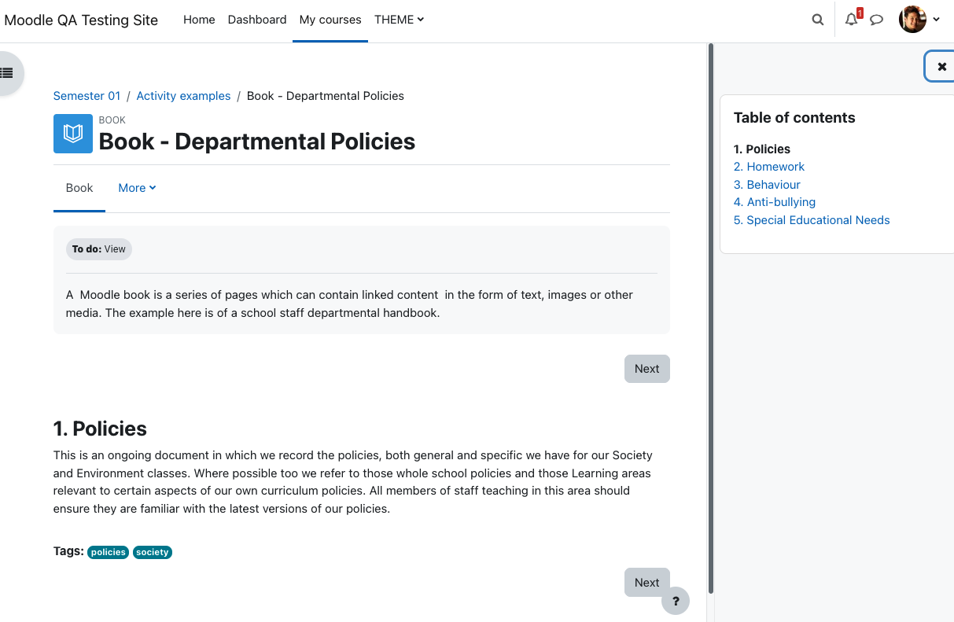Open chapter 3. Behaviour
The image size is (954, 622).
pos(767,185)
